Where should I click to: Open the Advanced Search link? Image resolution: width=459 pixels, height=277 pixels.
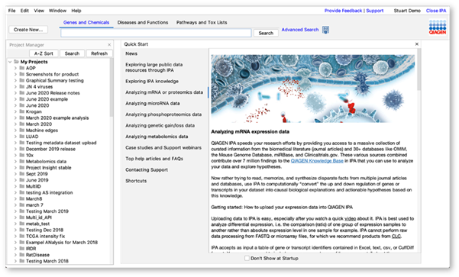point(300,30)
